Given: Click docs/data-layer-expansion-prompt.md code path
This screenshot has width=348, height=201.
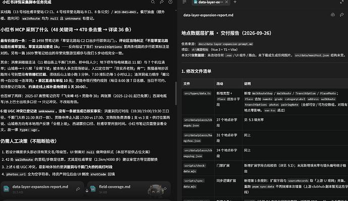Looking at the screenshot, I should tap(225, 44).
